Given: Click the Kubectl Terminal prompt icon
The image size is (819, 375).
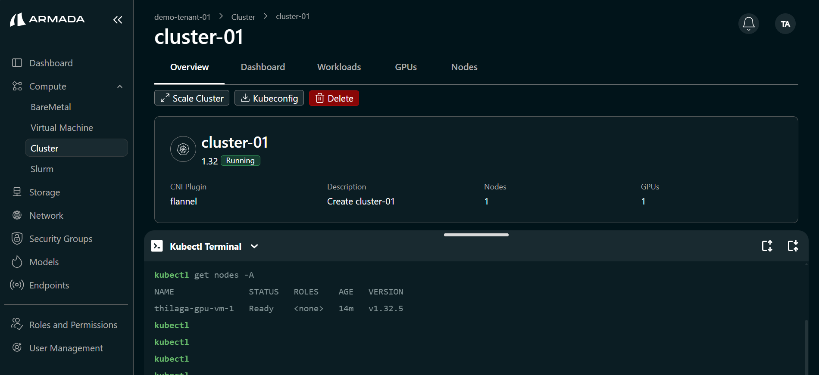Looking at the screenshot, I should point(157,246).
